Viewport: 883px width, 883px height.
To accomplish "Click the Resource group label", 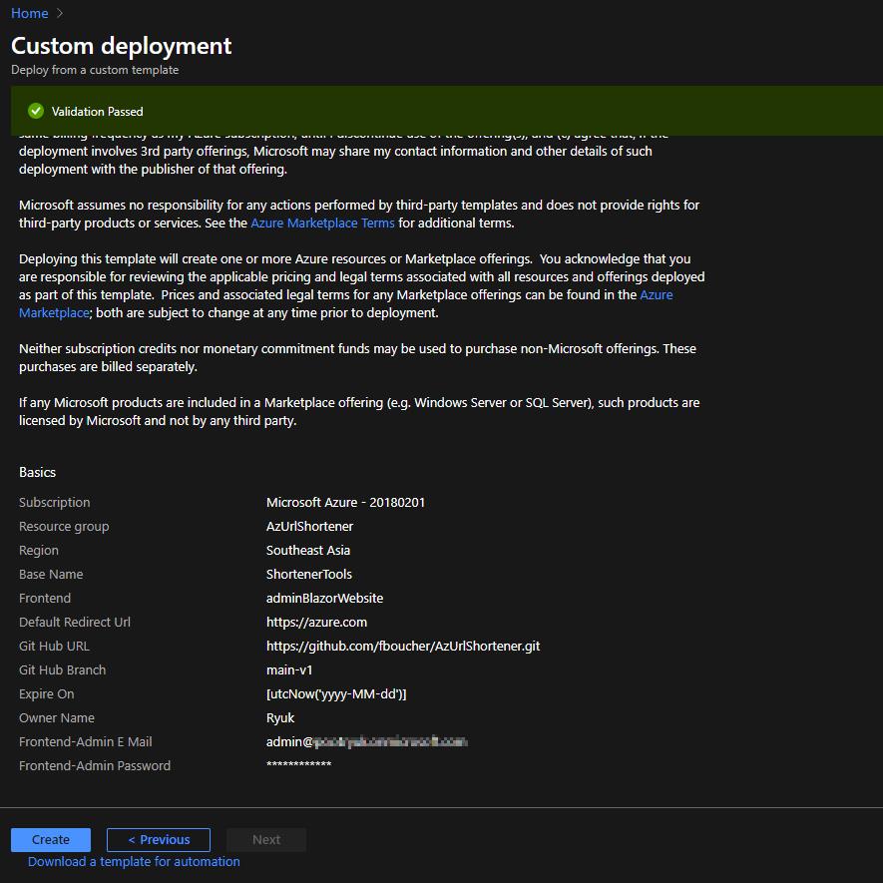I will coord(64,527).
